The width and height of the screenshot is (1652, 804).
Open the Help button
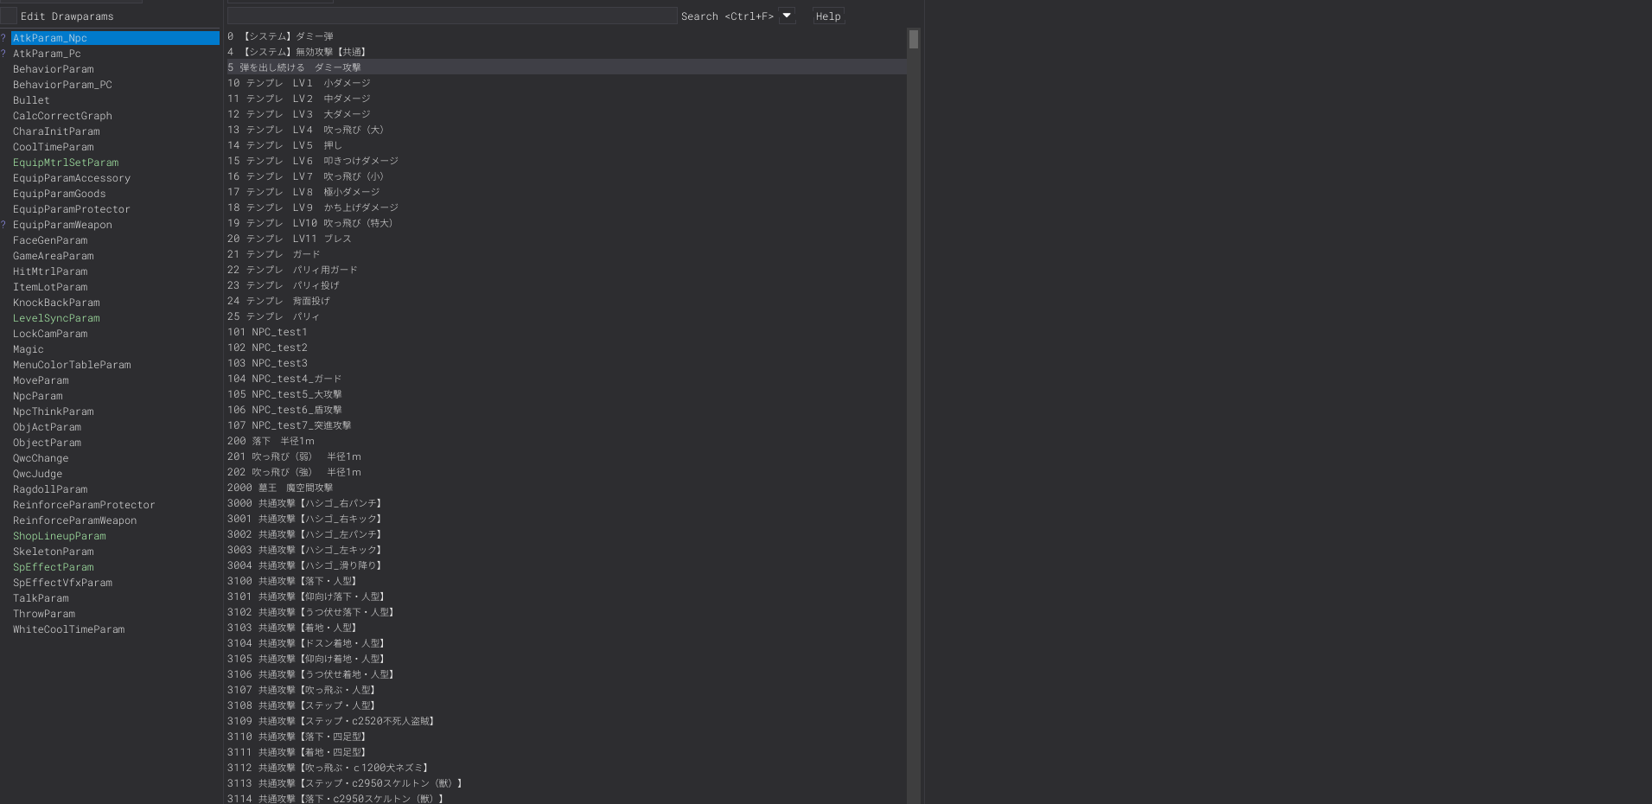click(x=827, y=16)
